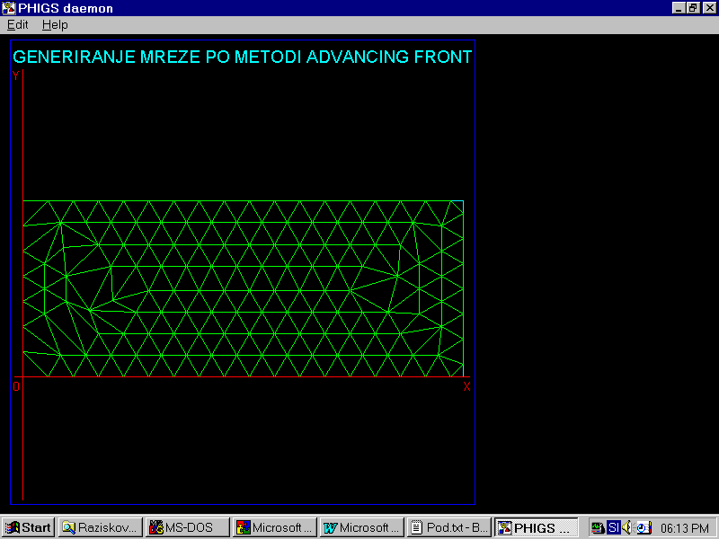Image resolution: width=719 pixels, height=539 pixels.
Task: Open the volume speaker tray icon
Action: 627,527
